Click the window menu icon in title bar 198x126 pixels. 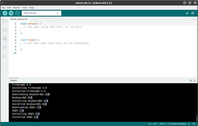pos(3,3)
